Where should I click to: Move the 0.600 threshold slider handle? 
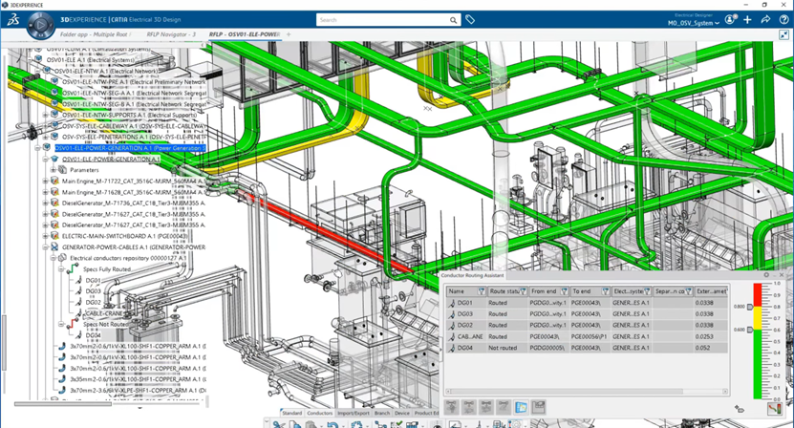(x=750, y=330)
